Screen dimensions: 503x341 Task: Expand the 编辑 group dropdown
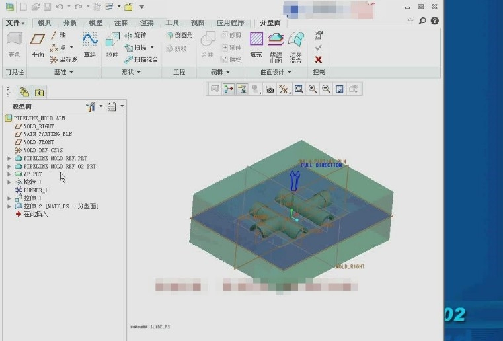pyautogui.click(x=219, y=72)
